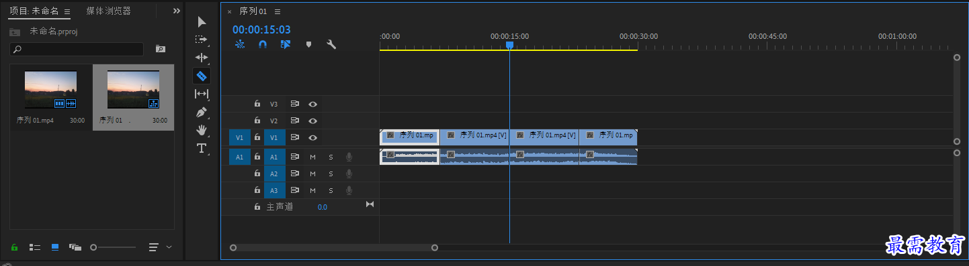Choose the Ripple Edit tool
The height and width of the screenshot is (266, 969).
click(x=202, y=58)
